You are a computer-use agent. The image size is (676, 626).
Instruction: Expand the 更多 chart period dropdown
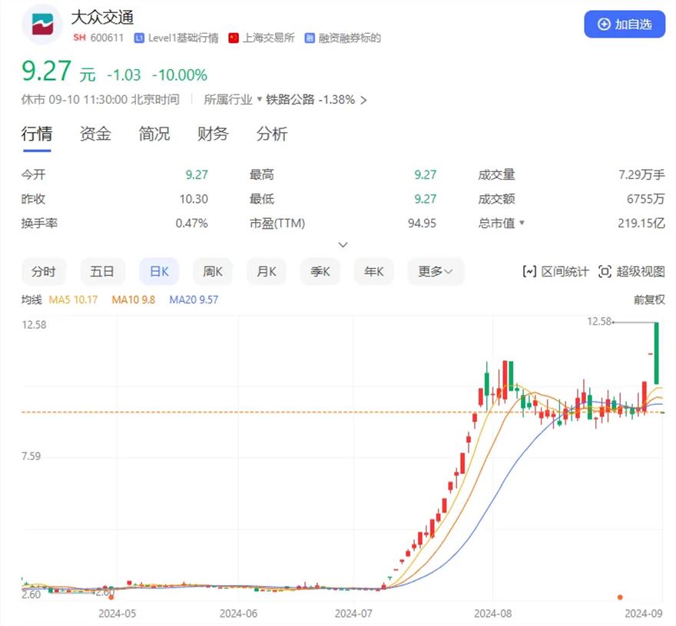[435, 271]
